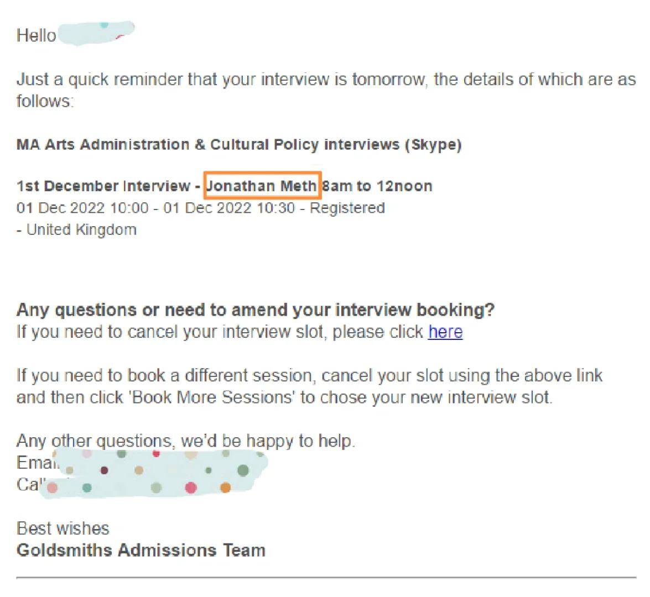Click the redacted Email contact line

pos(141,463)
